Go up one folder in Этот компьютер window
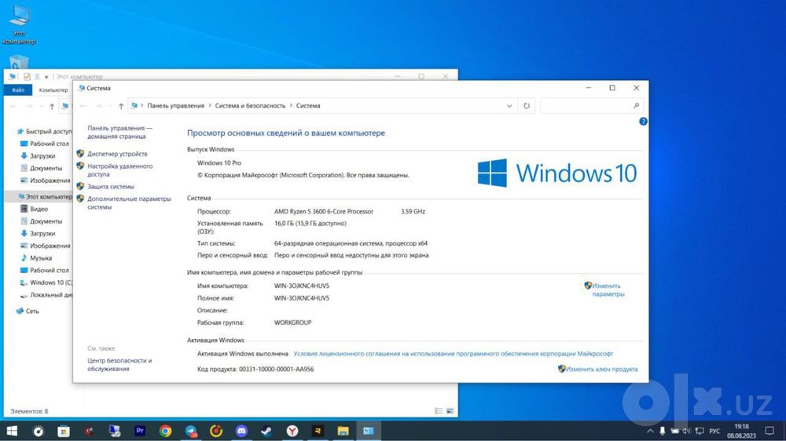786x441 pixels. [52, 106]
